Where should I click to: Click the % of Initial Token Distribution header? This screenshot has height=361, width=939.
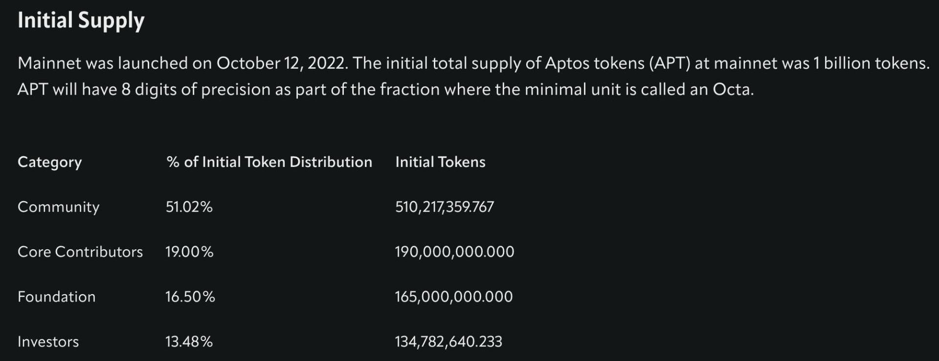tap(269, 162)
